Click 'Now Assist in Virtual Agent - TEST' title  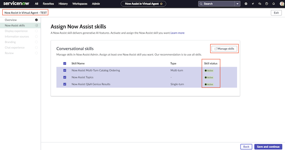pyautogui.click(x=25, y=12)
